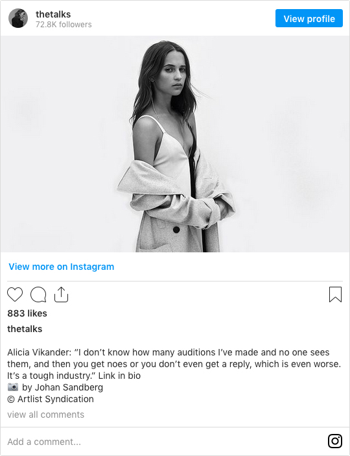Viewport: 350px width, 456px height.
Task: Open the black-and-white portrait photo
Action: 175,144
